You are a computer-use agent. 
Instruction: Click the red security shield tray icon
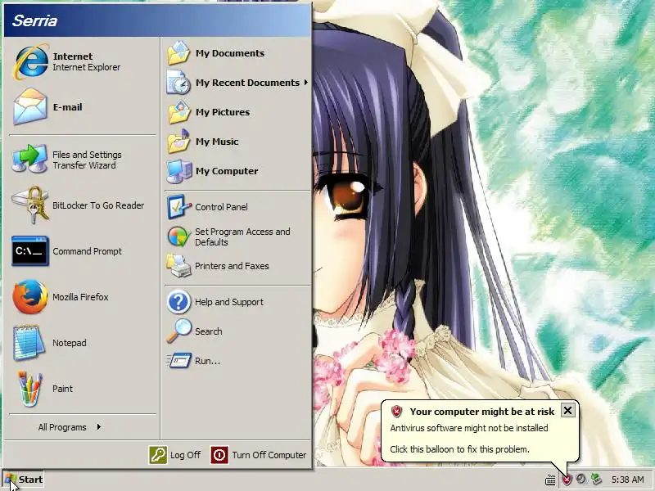tap(567, 480)
